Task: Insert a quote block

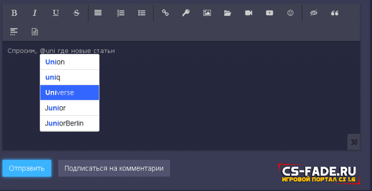Action: [x=334, y=13]
